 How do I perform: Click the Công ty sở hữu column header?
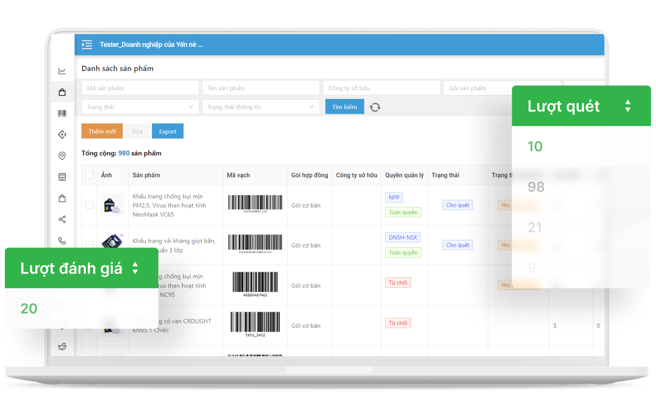(357, 175)
